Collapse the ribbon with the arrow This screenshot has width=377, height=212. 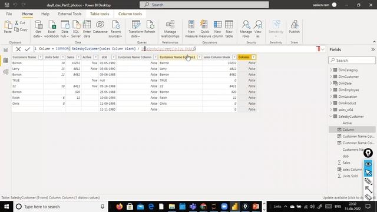pos(374,42)
